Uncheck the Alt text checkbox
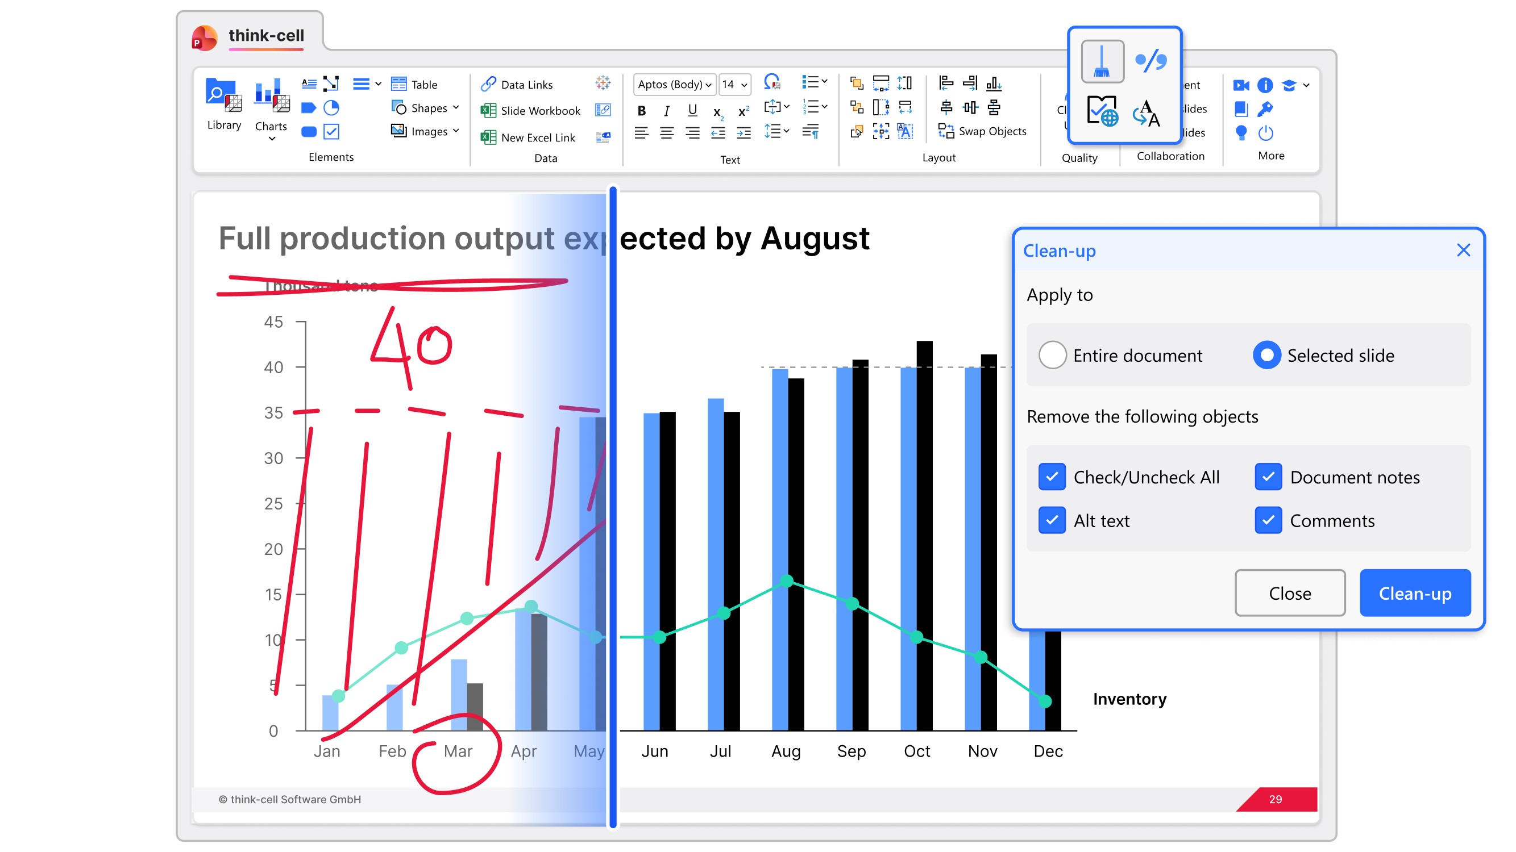The width and height of the screenshot is (1516, 852). click(x=1052, y=520)
